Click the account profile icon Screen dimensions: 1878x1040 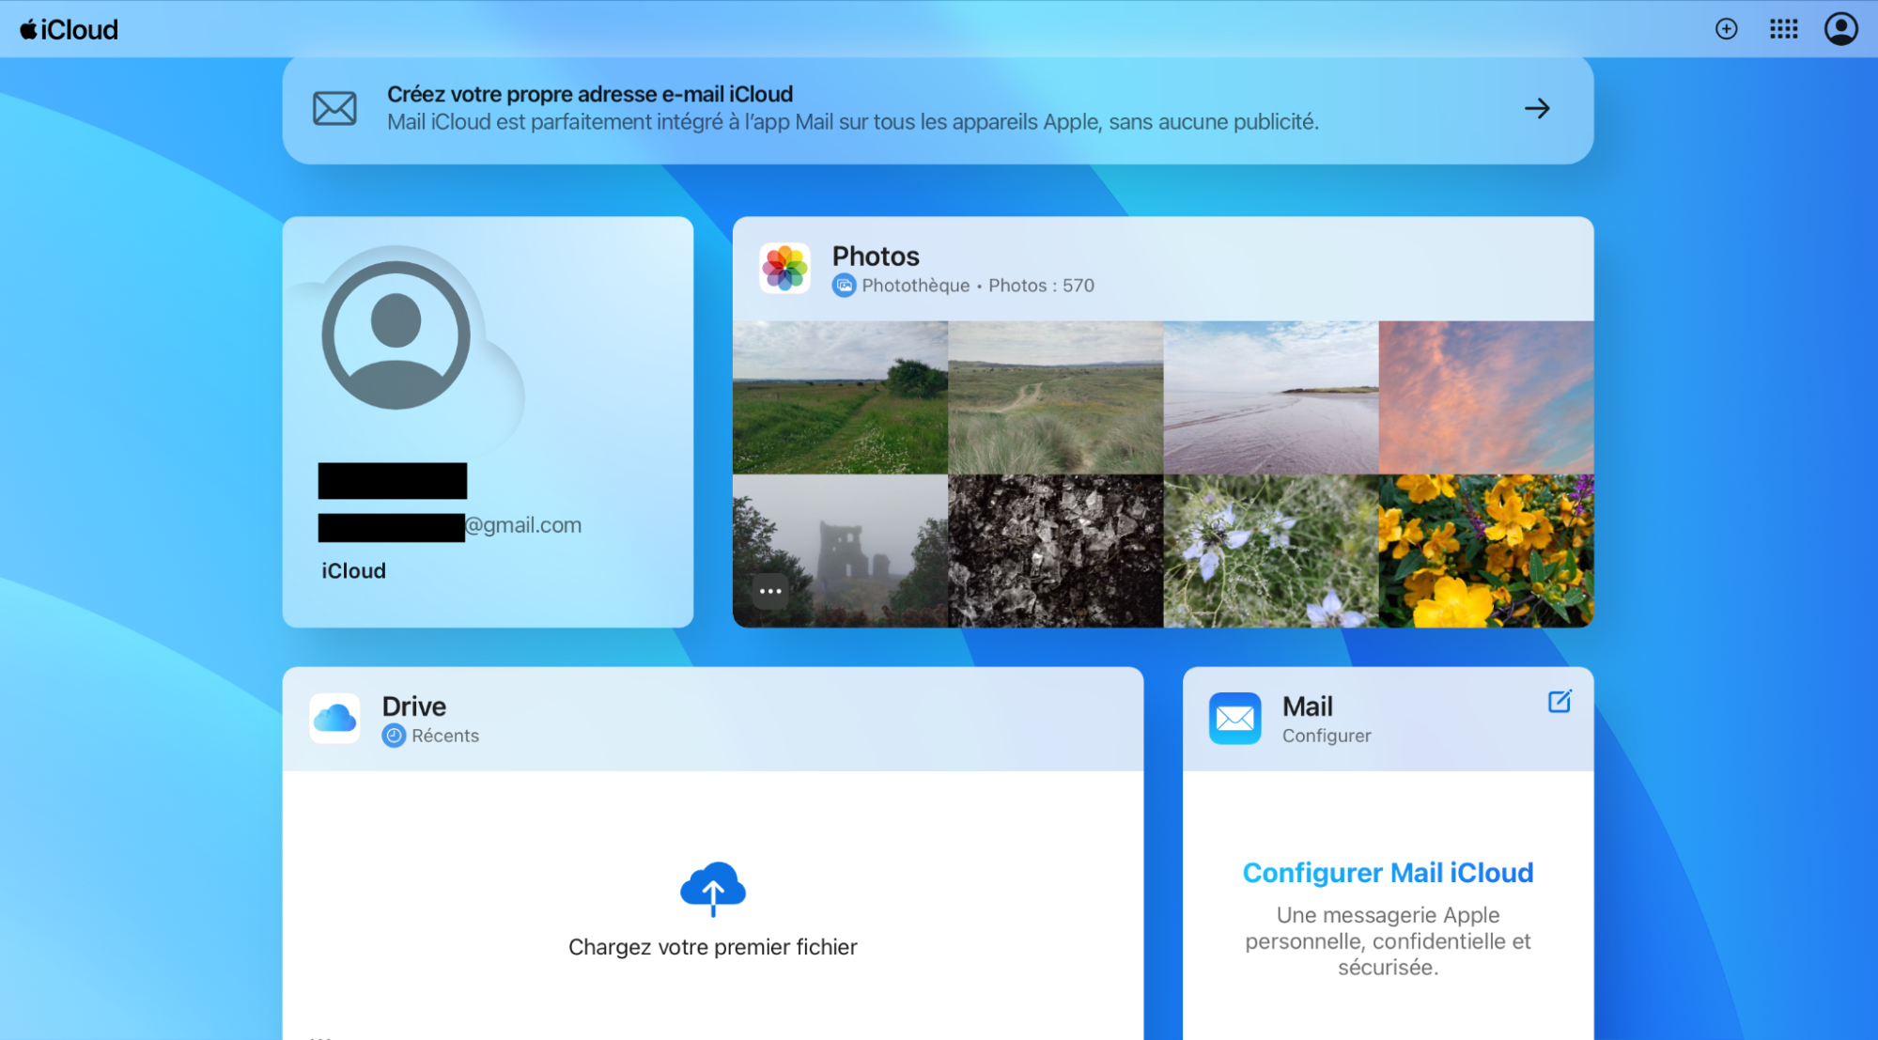1840,29
